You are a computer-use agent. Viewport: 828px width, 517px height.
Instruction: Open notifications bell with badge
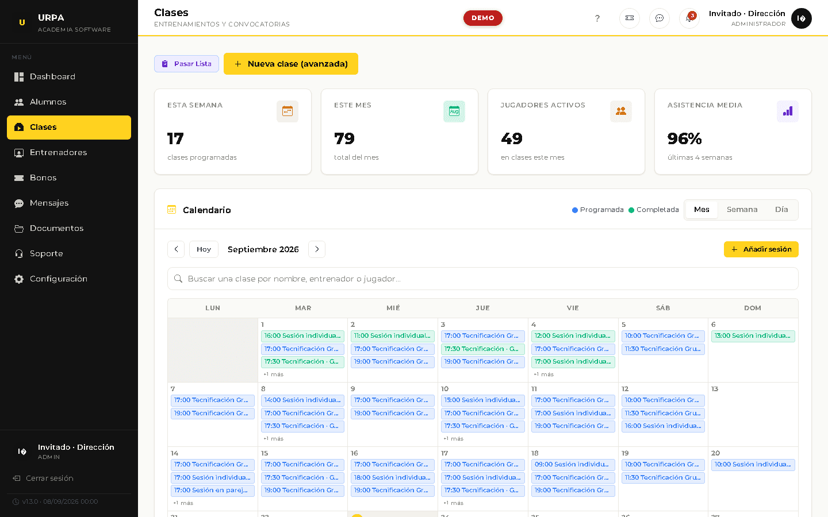coord(689,18)
